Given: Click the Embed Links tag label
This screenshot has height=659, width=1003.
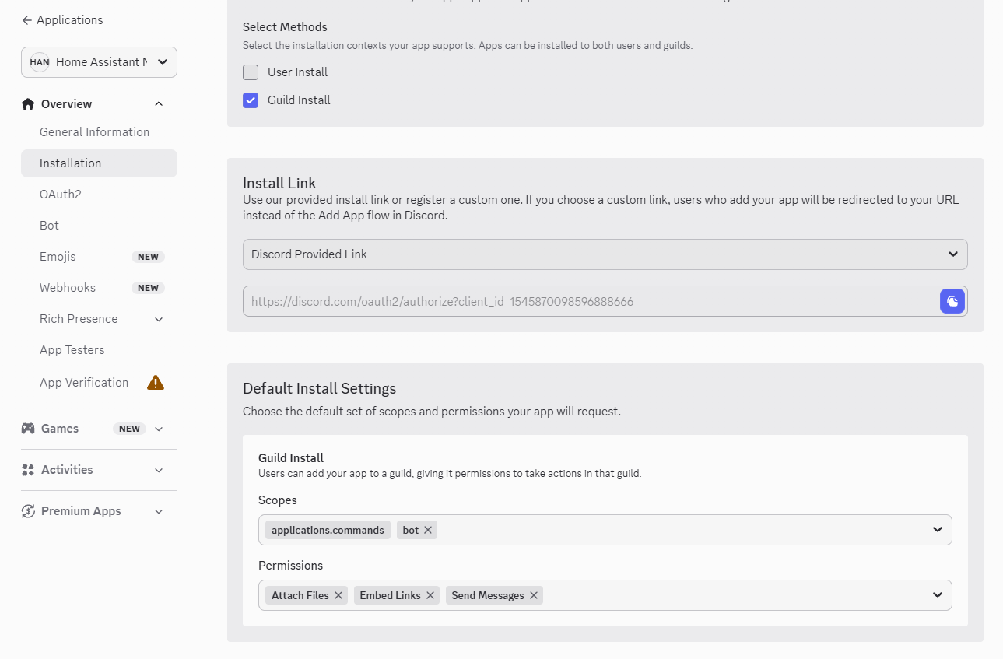Looking at the screenshot, I should coord(391,595).
